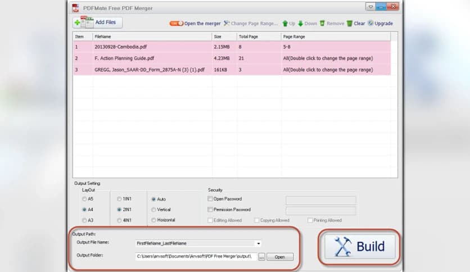Select Horizontal orientation radio button
The image size is (470, 272).
[154, 220]
